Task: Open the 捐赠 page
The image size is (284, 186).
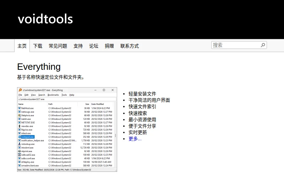Action: 109,46
